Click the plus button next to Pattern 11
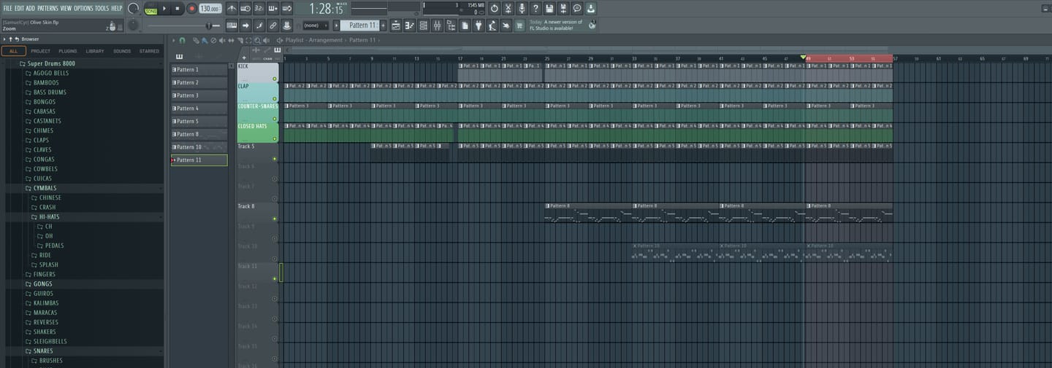Viewport: 1052px width, 368px height. (x=383, y=26)
